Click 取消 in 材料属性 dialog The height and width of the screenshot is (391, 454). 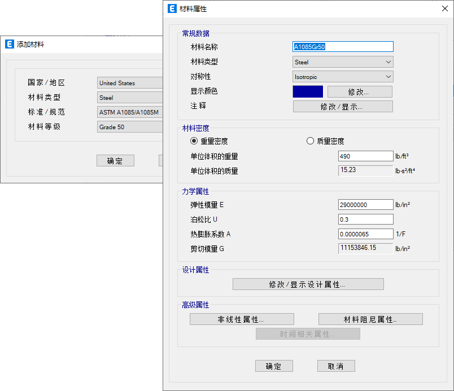(336, 366)
